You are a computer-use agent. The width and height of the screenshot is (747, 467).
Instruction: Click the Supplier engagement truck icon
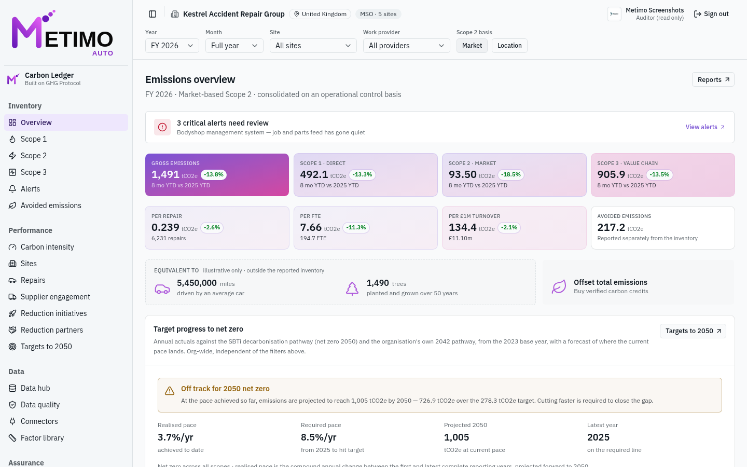coord(12,297)
